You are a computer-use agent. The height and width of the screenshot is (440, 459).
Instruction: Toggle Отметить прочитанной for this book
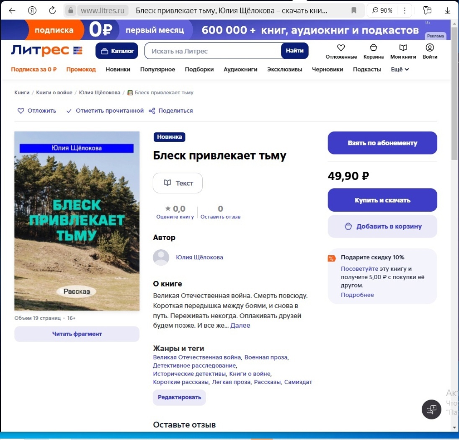pyautogui.click(x=105, y=111)
